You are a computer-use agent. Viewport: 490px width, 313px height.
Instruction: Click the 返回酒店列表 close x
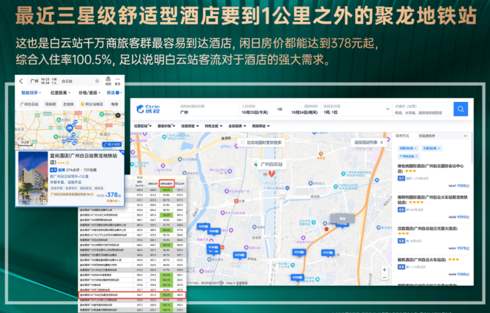(381, 142)
